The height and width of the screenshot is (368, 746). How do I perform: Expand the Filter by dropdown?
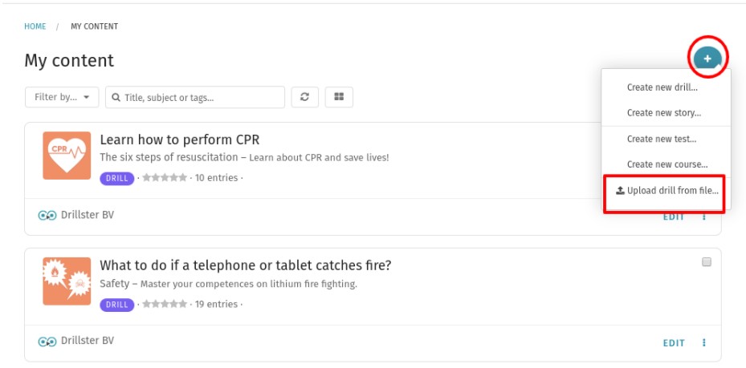click(x=62, y=97)
